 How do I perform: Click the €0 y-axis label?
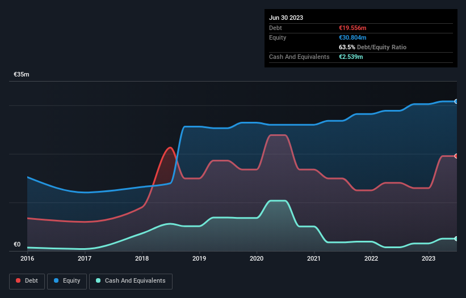17,244
